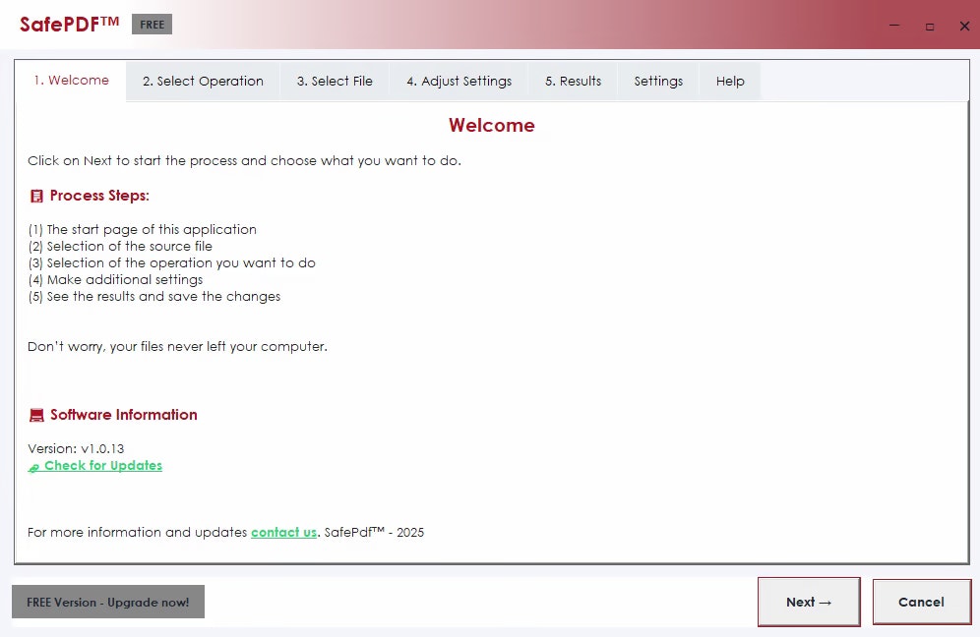The height and width of the screenshot is (637, 980).
Task: Switch to the 2. Select Operation tab
Action: [x=203, y=82]
